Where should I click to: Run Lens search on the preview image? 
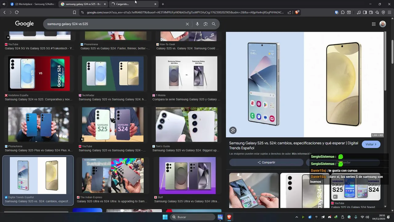(233, 130)
